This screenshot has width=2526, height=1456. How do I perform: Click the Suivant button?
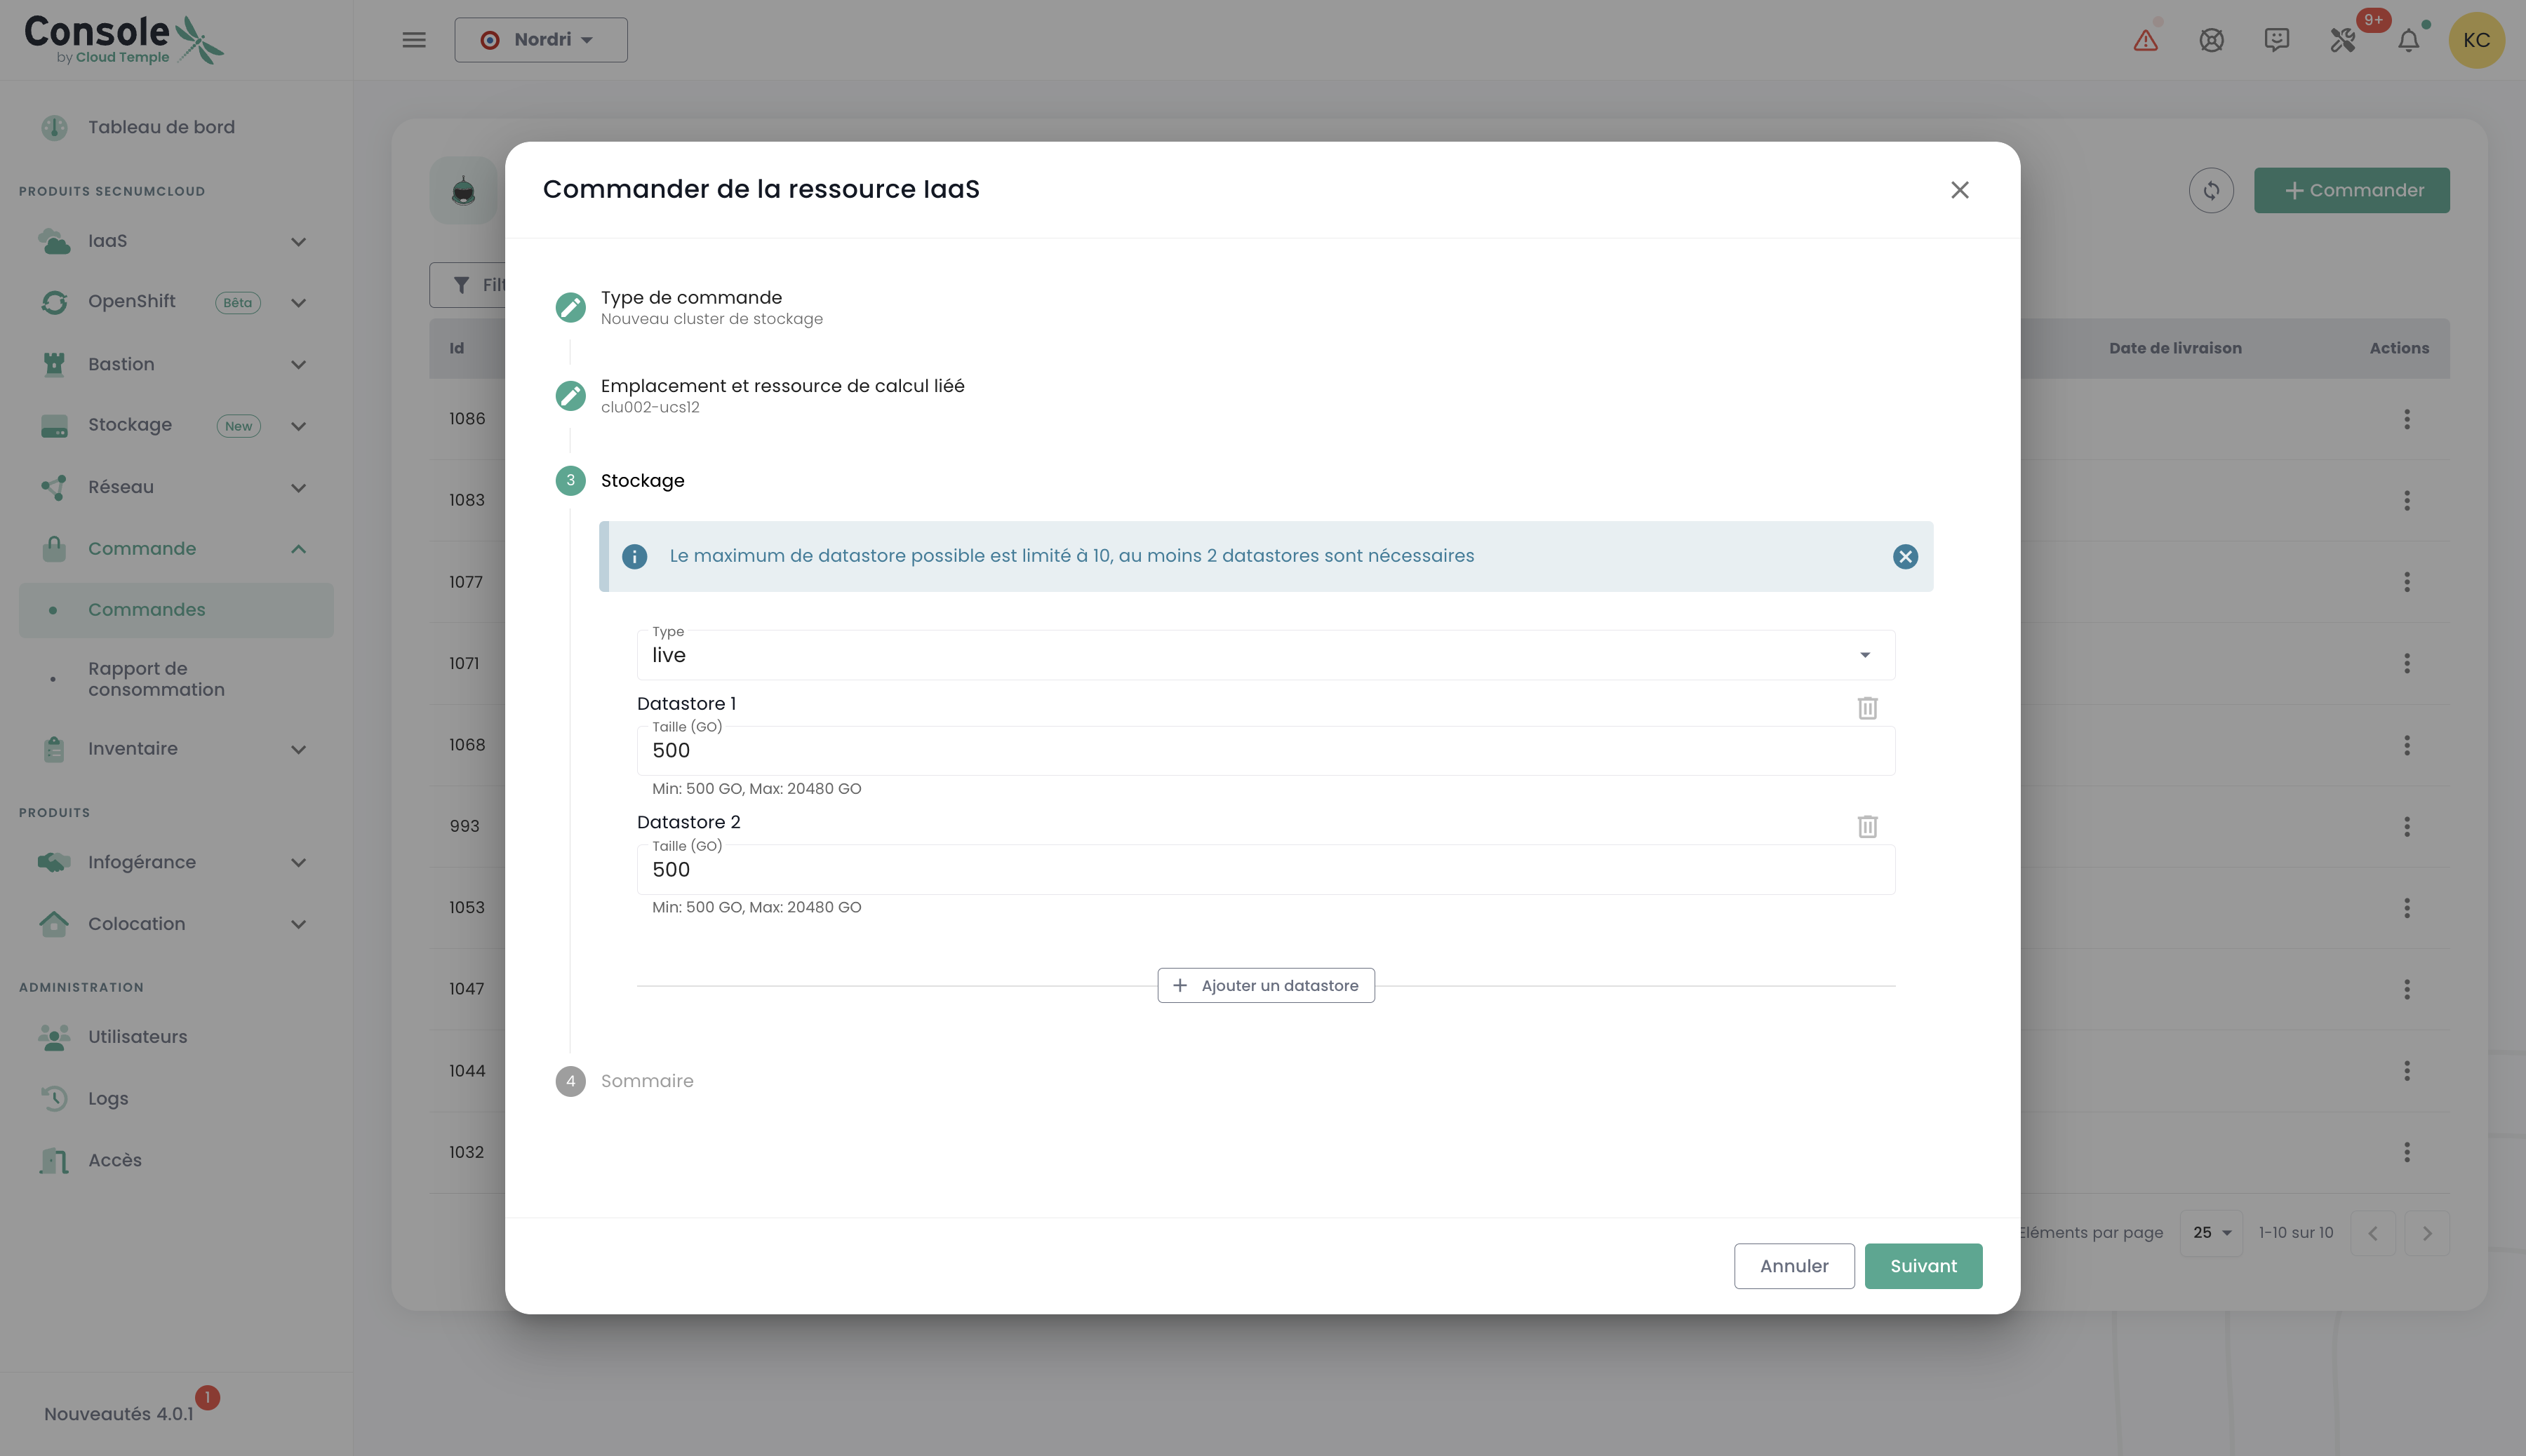[1922, 1266]
